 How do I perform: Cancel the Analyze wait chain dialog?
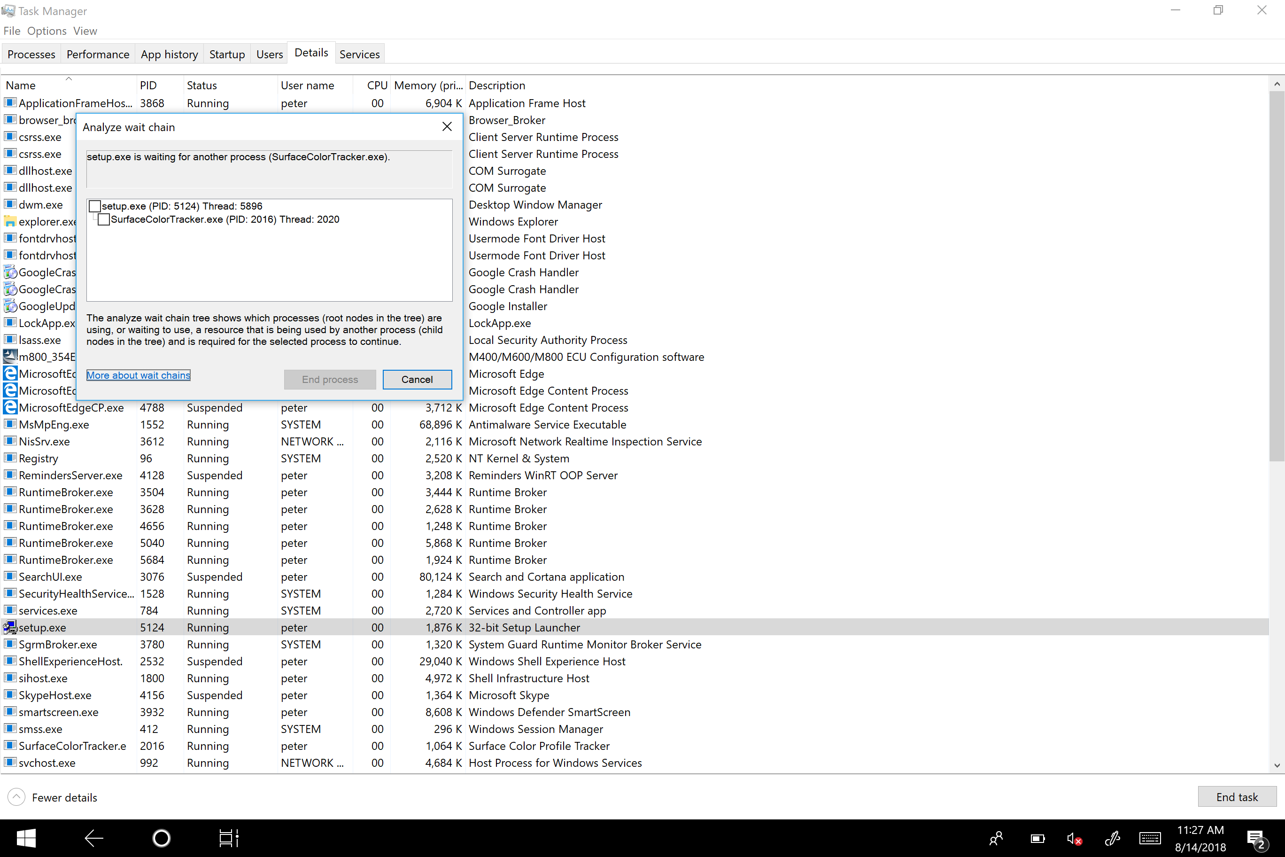(417, 379)
